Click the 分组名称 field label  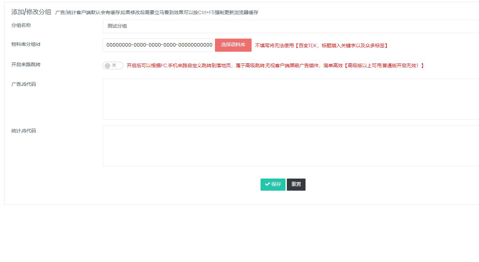click(21, 26)
